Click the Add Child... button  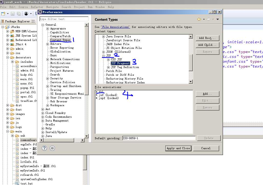tap(207, 45)
